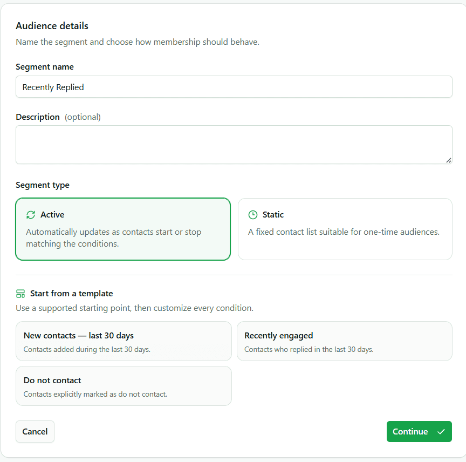Viewport: 466px width, 462px height.
Task: Click 'Contacts explicitly marked as do not contact.'
Action: 95,394
